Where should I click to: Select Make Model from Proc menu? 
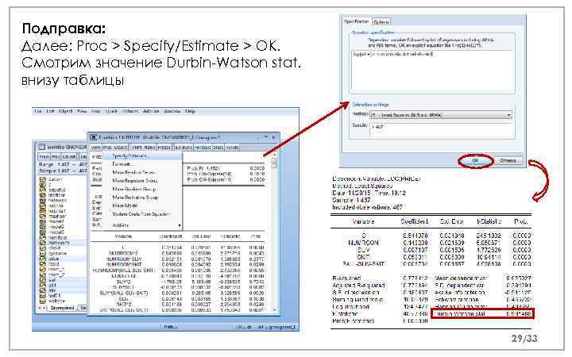125,205
